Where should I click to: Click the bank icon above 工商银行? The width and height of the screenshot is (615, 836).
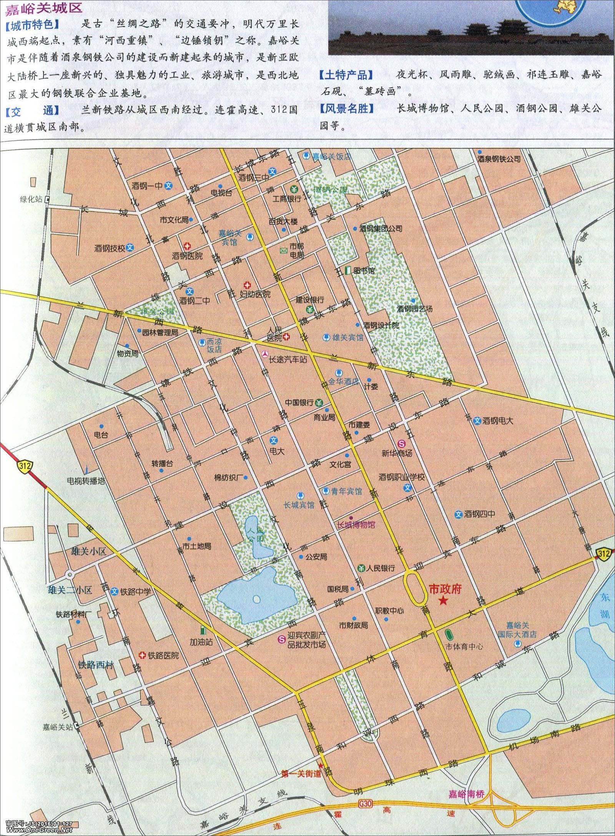294,189
